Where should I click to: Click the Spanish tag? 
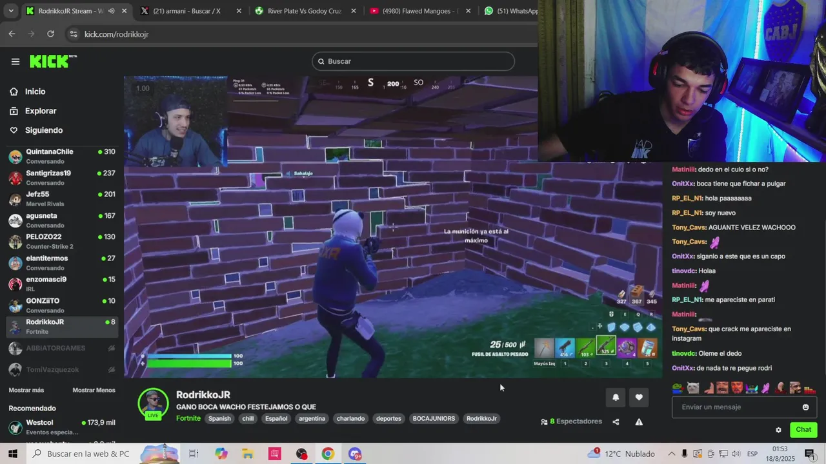coord(219,419)
